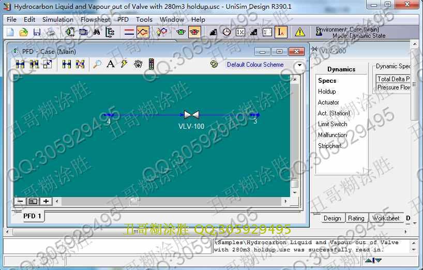
Task: Click the yellow warning triangle icon
Action: click(x=300, y=32)
